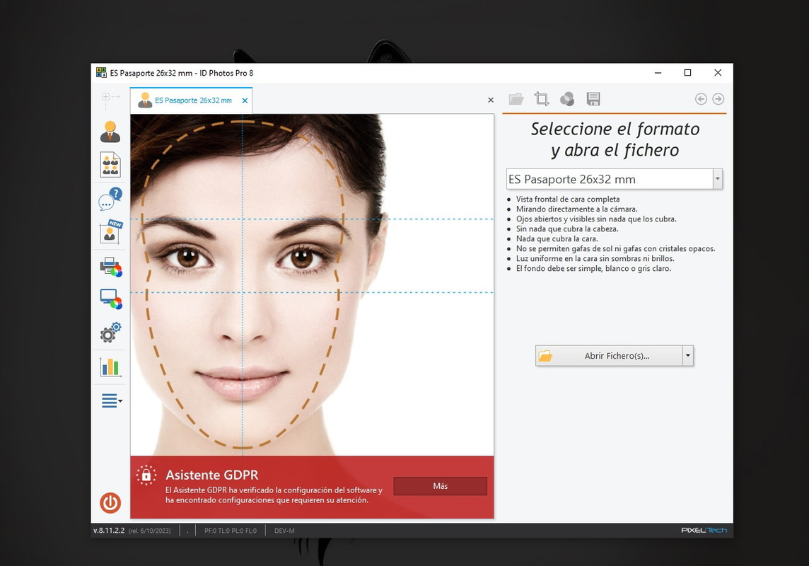Open printer color settings icon
The image size is (809, 566).
pos(111,267)
